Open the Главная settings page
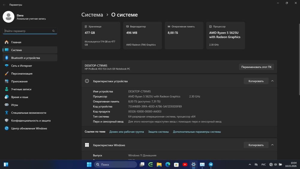This screenshot has height=169, width=300. (x=30, y=42)
